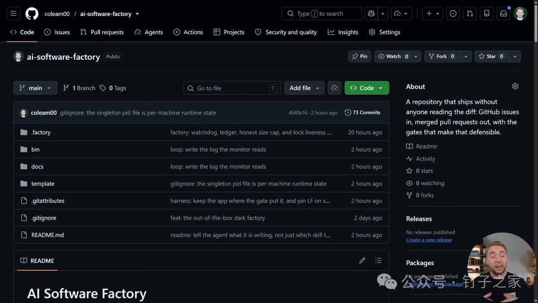This screenshot has width=538, height=303.
Task: Expand Watch notification options caret
Action: (x=415, y=56)
